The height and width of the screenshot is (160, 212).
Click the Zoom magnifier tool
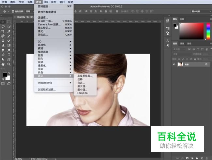(x=9, y=64)
